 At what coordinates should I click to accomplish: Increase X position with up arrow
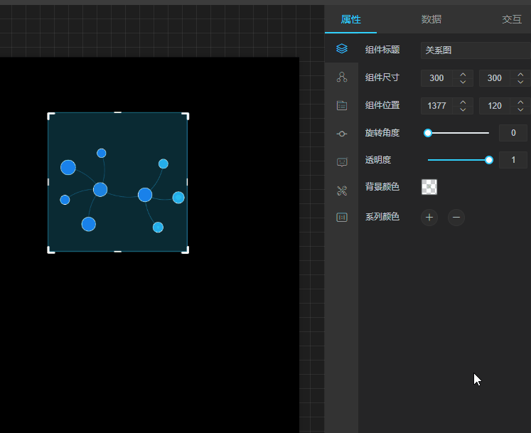tap(463, 102)
